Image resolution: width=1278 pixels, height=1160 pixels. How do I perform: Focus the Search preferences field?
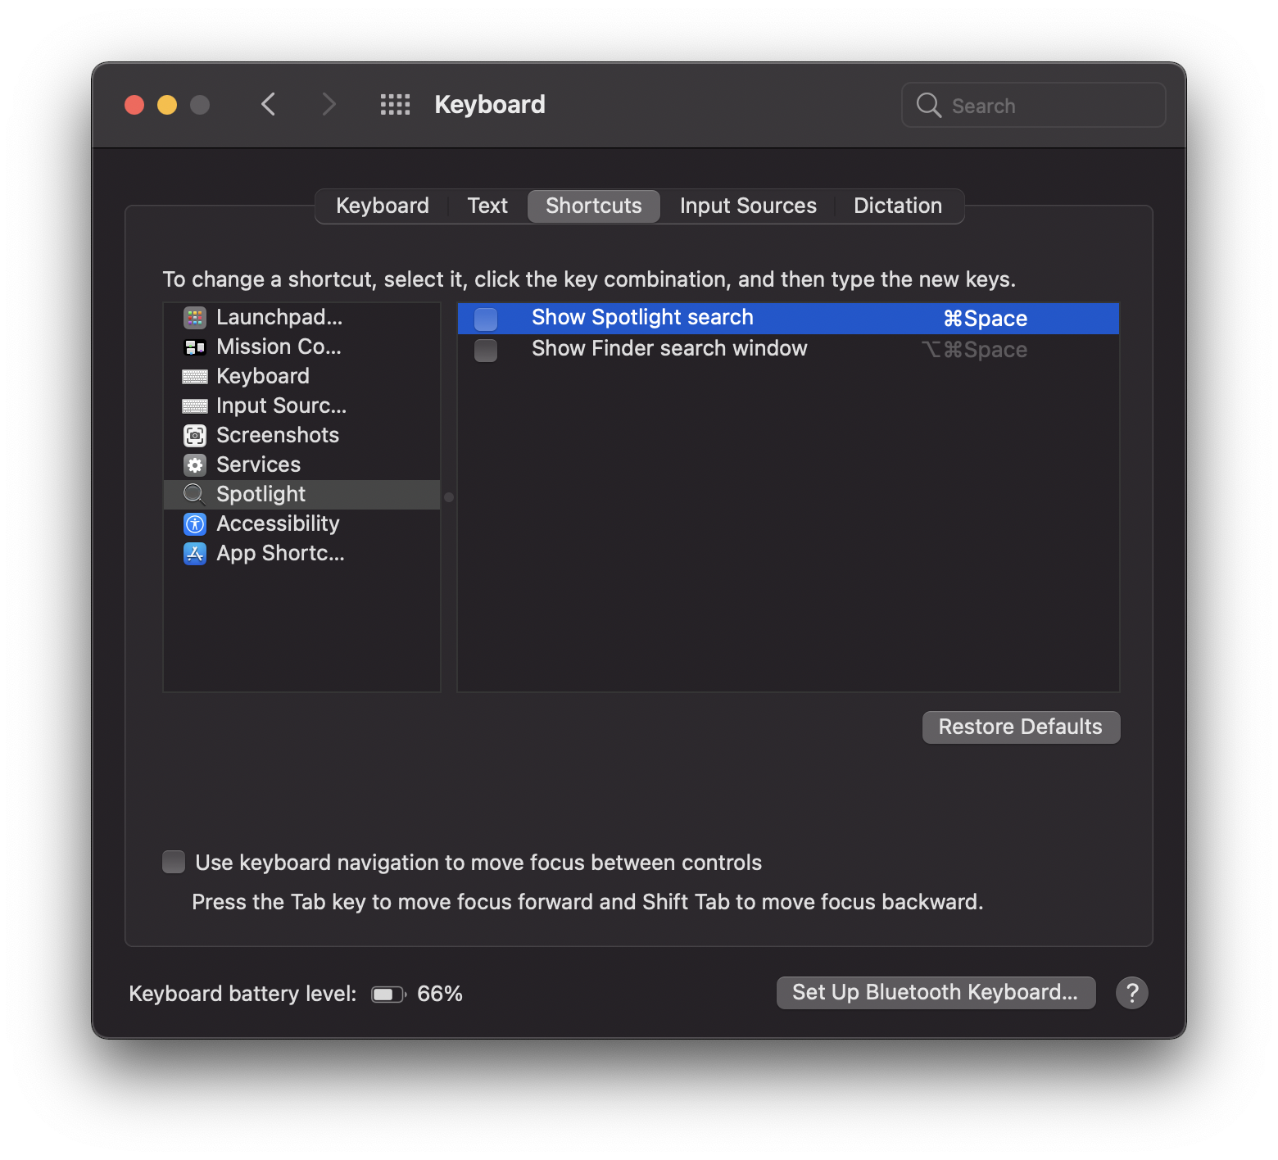click(1034, 105)
